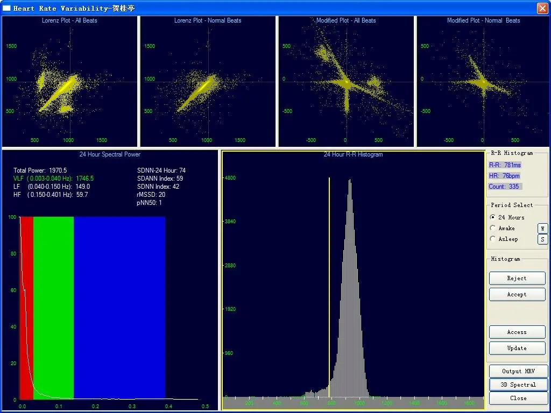Choose the Awake period option

[493, 228]
